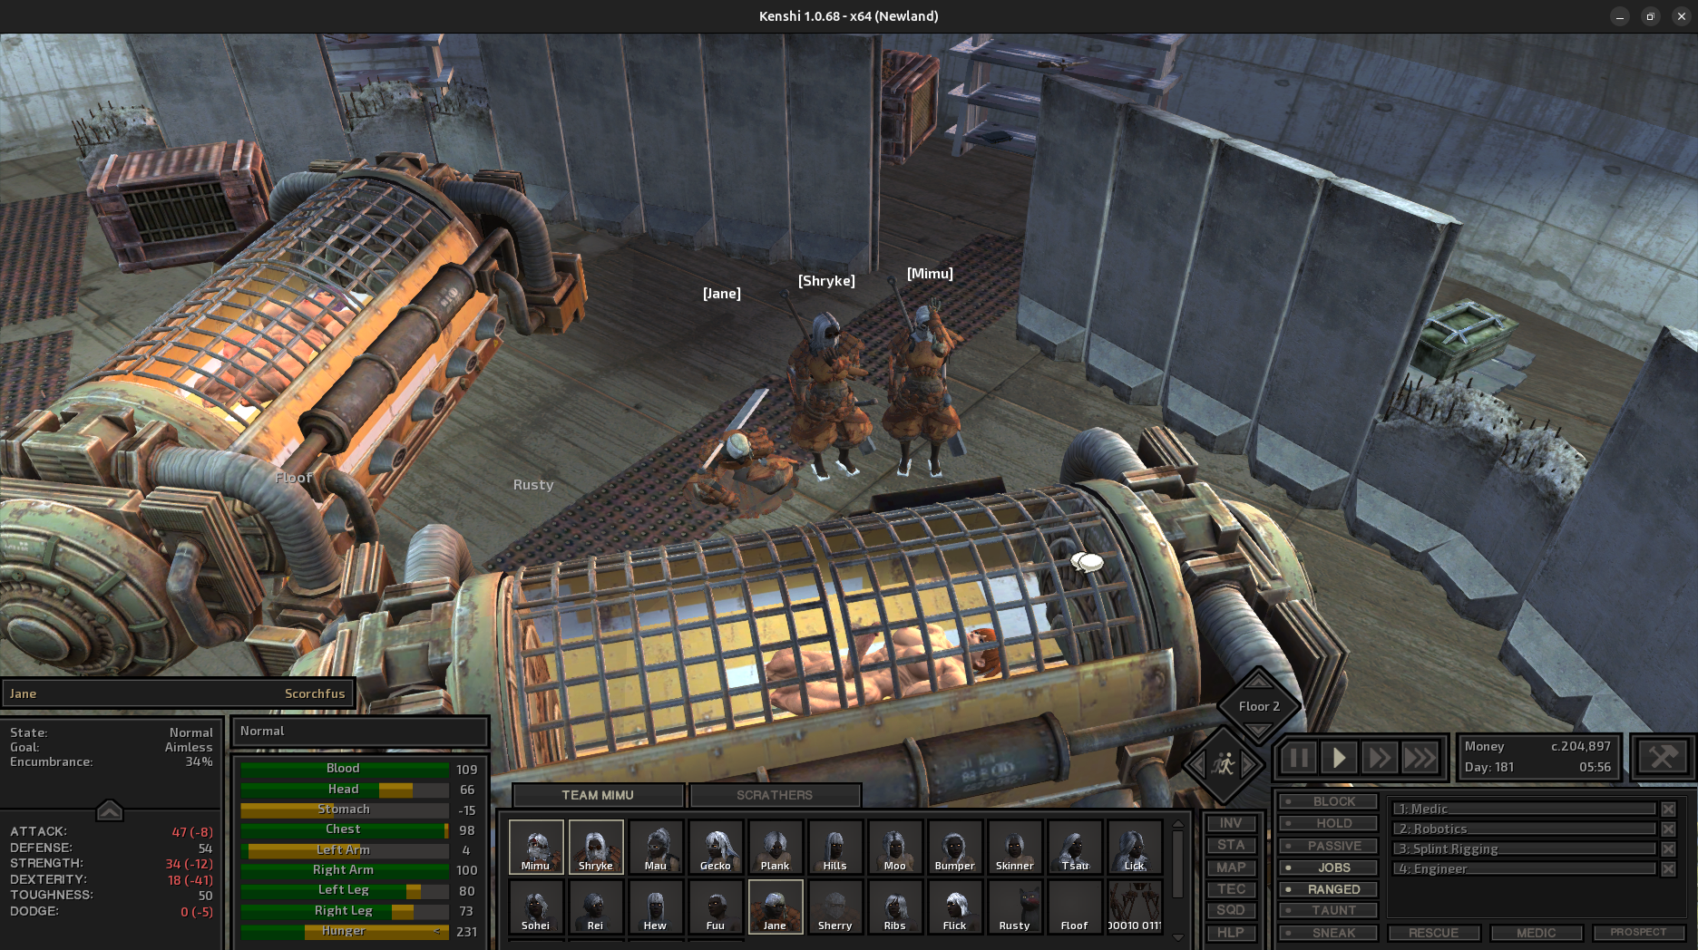Viewport: 1698px width, 950px height.
Task: Select Floof's empty portrait slot
Action: tap(1074, 906)
